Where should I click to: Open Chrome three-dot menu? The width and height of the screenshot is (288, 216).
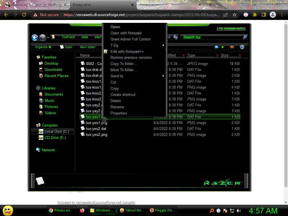(282, 15)
